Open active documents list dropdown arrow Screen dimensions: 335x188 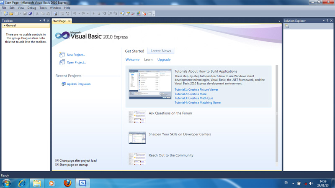279,21
